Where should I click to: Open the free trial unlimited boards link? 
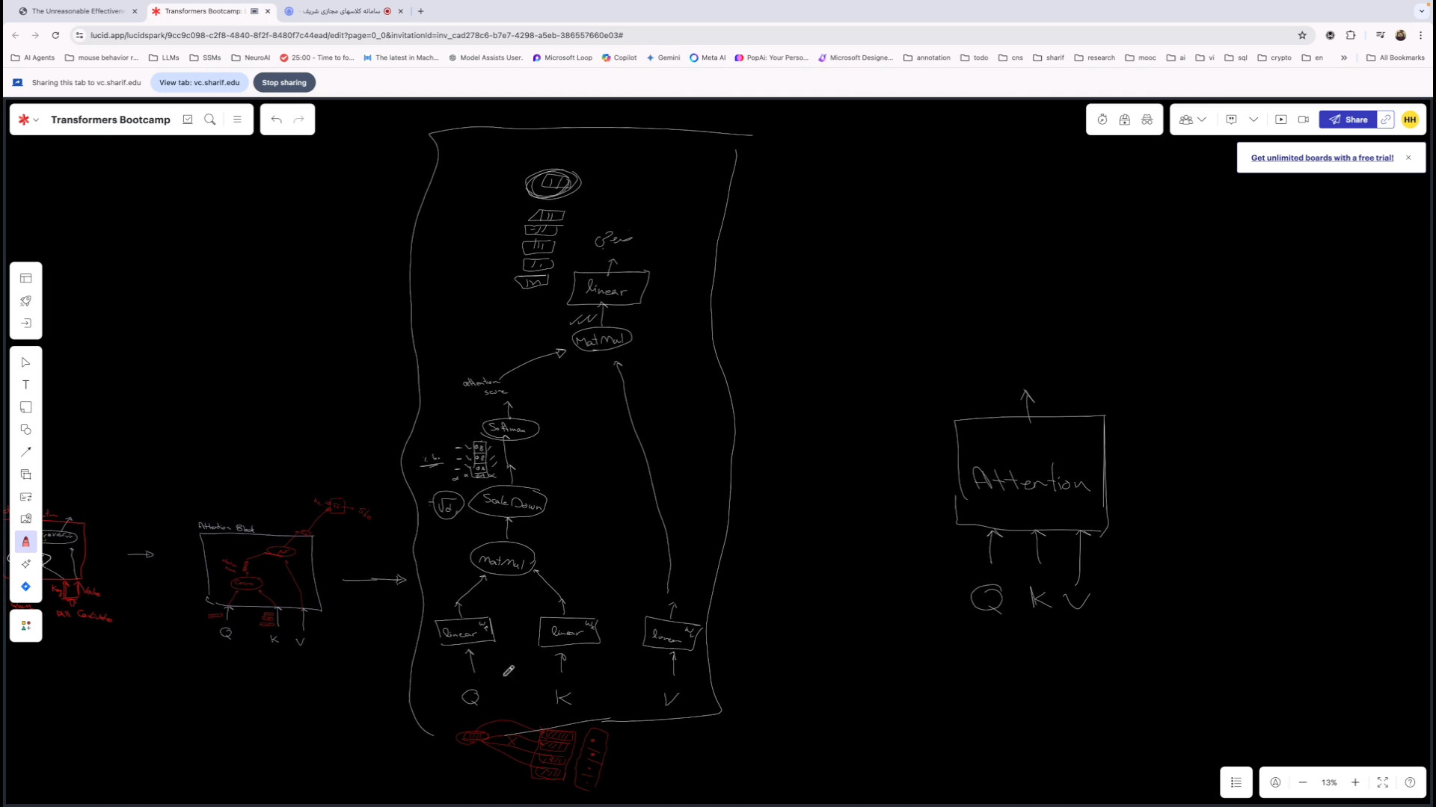coord(1322,158)
